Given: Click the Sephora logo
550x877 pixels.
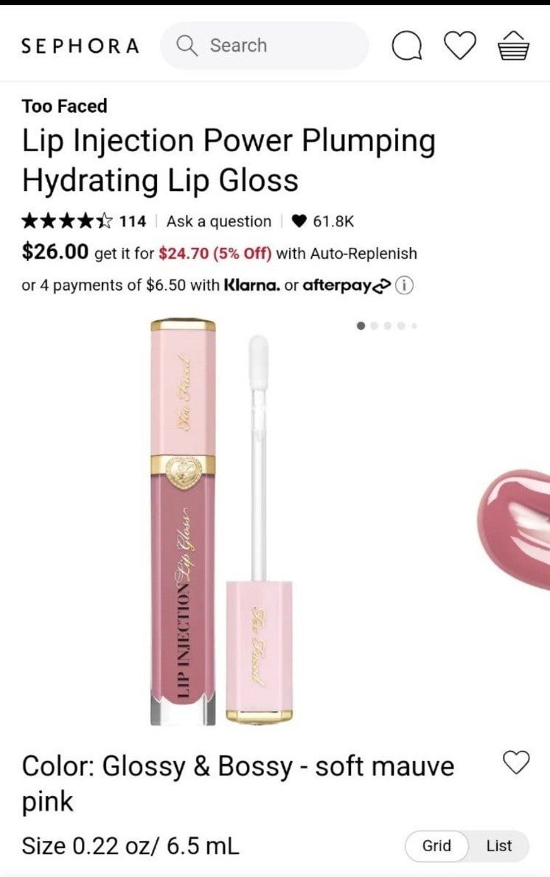Looking at the screenshot, I should click(80, 46).
